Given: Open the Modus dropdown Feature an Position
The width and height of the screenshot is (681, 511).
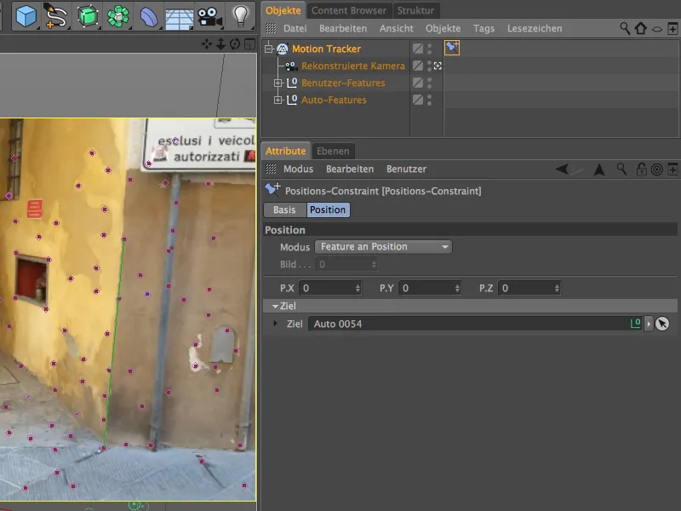Looking at the screenshot, I should pos(383,247).
